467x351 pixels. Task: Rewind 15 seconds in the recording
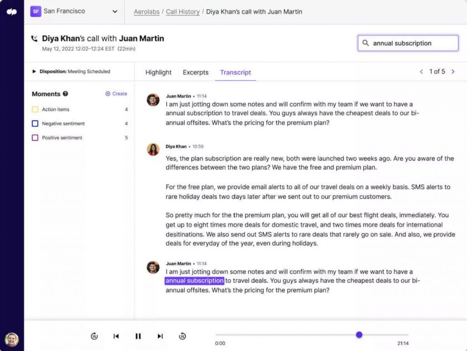click(x=94, y=336)
